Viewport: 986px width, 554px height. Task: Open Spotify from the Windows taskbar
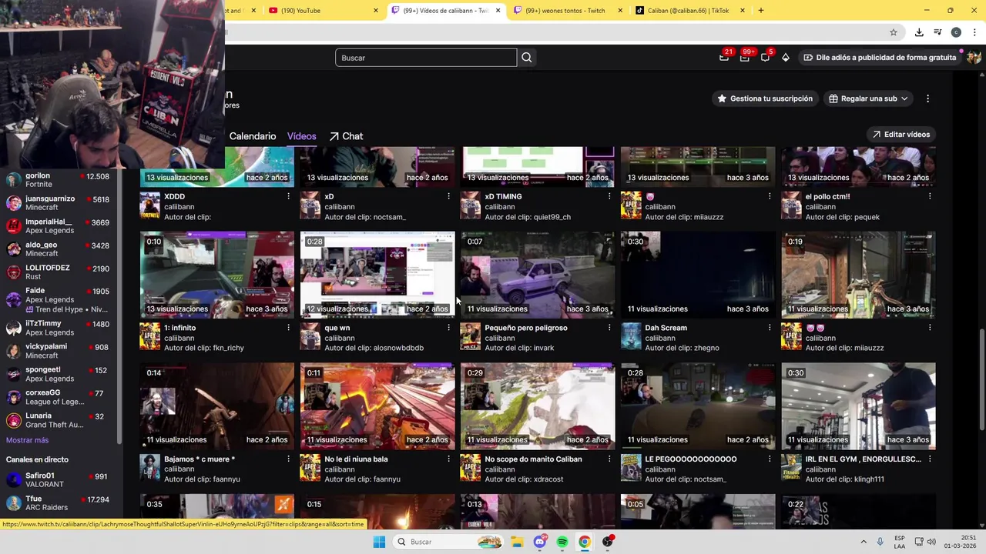tap(562, 542)
